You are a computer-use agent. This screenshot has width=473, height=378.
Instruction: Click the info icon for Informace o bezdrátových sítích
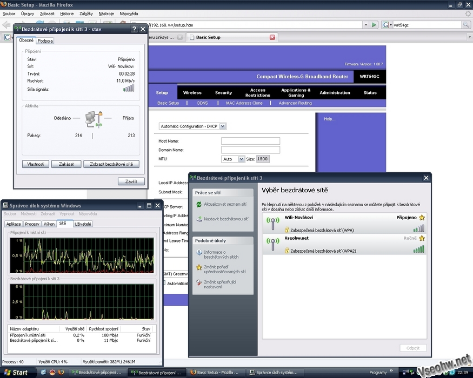tap(199, 252)
